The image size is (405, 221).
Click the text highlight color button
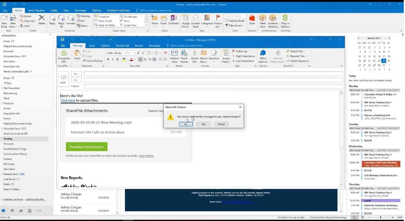pyautogui.click(x=124, y=59)
